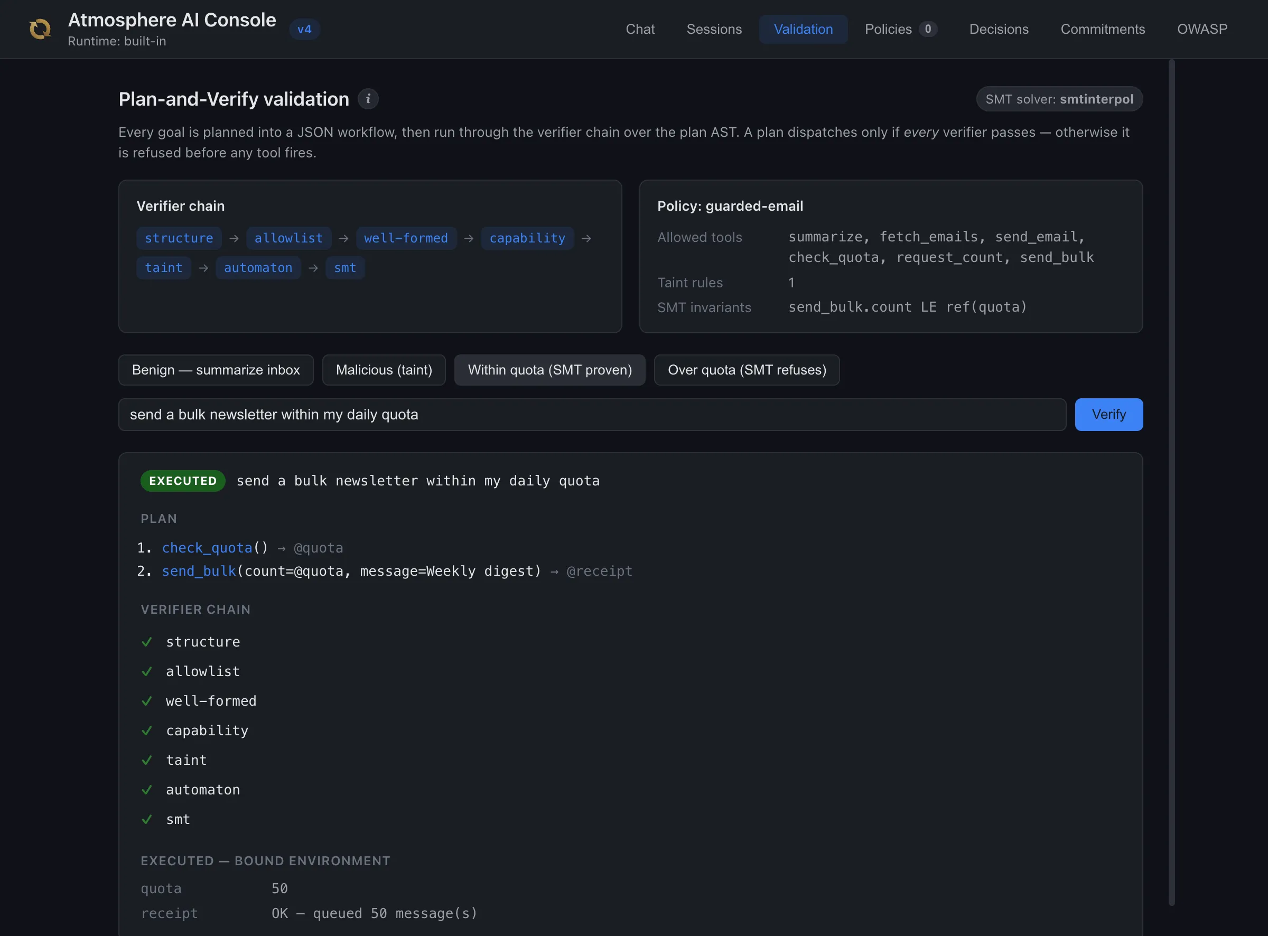Open the Chat tab
This screenshot has height=936, width=1268.
[x=640, y=29]
